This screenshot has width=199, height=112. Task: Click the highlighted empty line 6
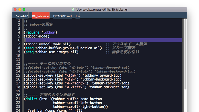103,40
